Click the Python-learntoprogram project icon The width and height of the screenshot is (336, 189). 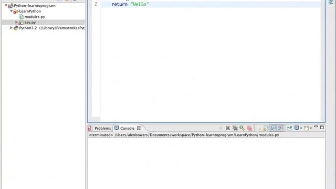coord(10,6)
